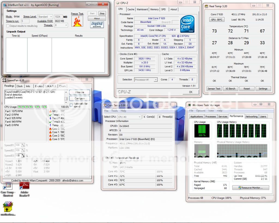Screen dimensions: 279x223
Task: Click the PayPal Donate image in IntelBurnTest
Action: (x=97, y=25)
